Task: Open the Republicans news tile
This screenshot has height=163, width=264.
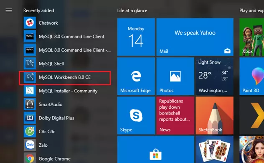Action: (x=175, y=115)
